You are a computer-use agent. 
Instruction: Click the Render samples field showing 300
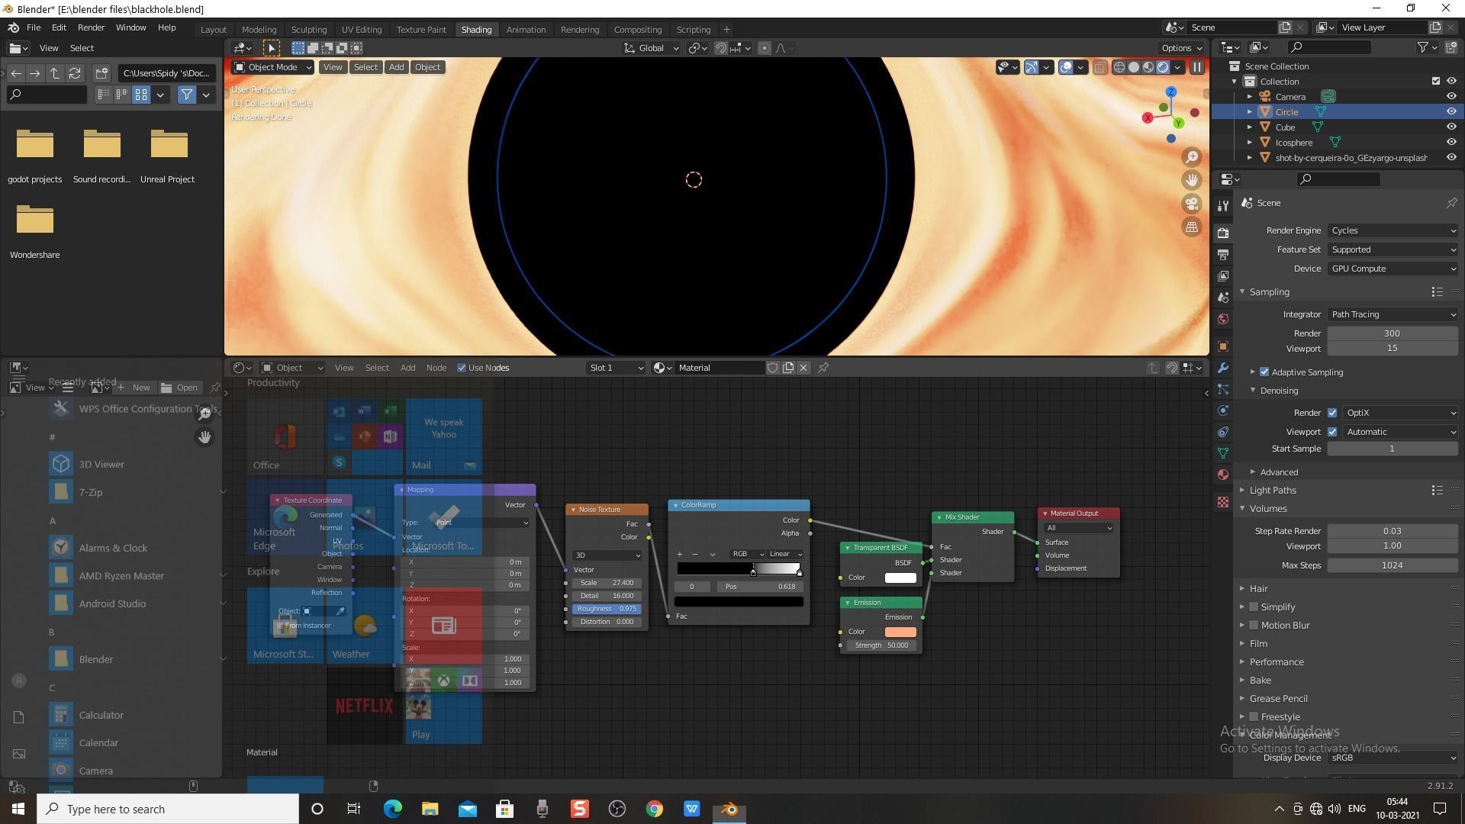click(1393, 333)
